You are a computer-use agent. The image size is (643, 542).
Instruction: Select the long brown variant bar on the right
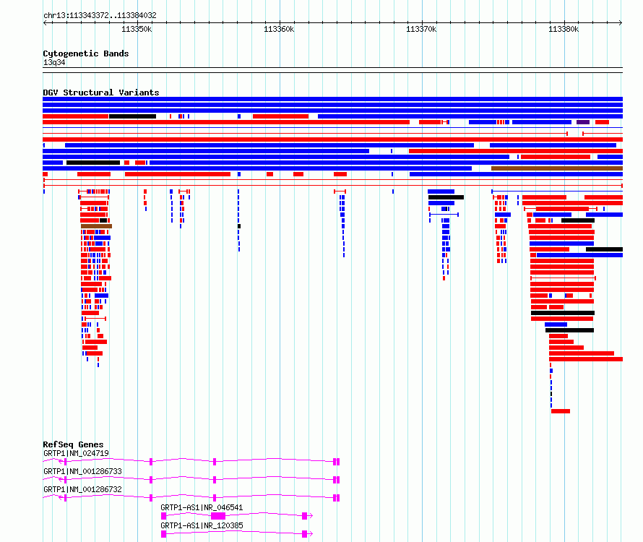tap(557, 168)
